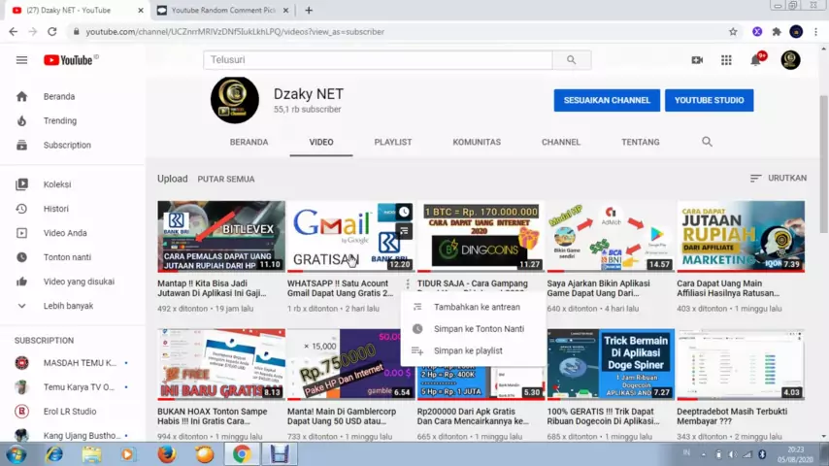Click the watch later clock on Gmail thumbnail

[x=404, y=212]
